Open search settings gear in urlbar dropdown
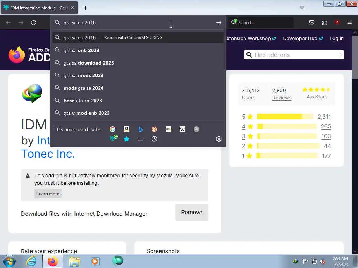358x268 pixels. pos(219,139)
